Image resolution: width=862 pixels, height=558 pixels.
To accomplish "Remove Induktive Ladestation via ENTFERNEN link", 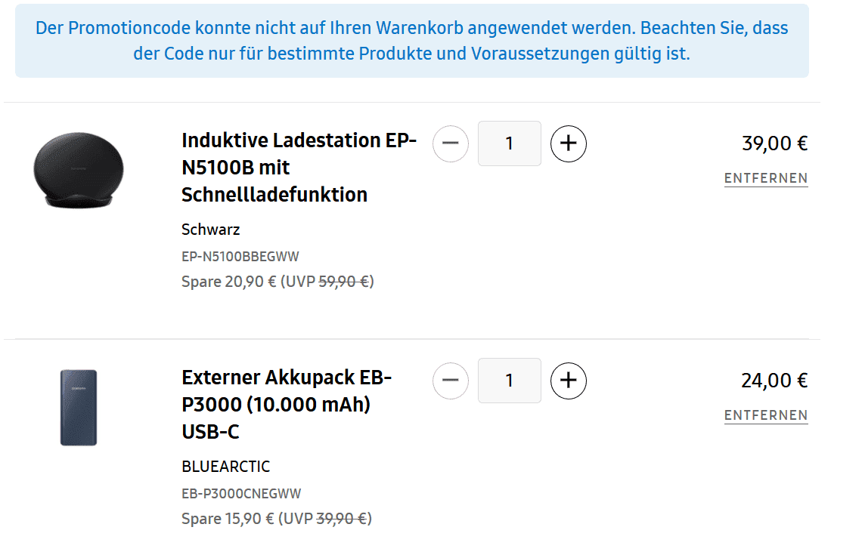I will [x=766, y=178].
